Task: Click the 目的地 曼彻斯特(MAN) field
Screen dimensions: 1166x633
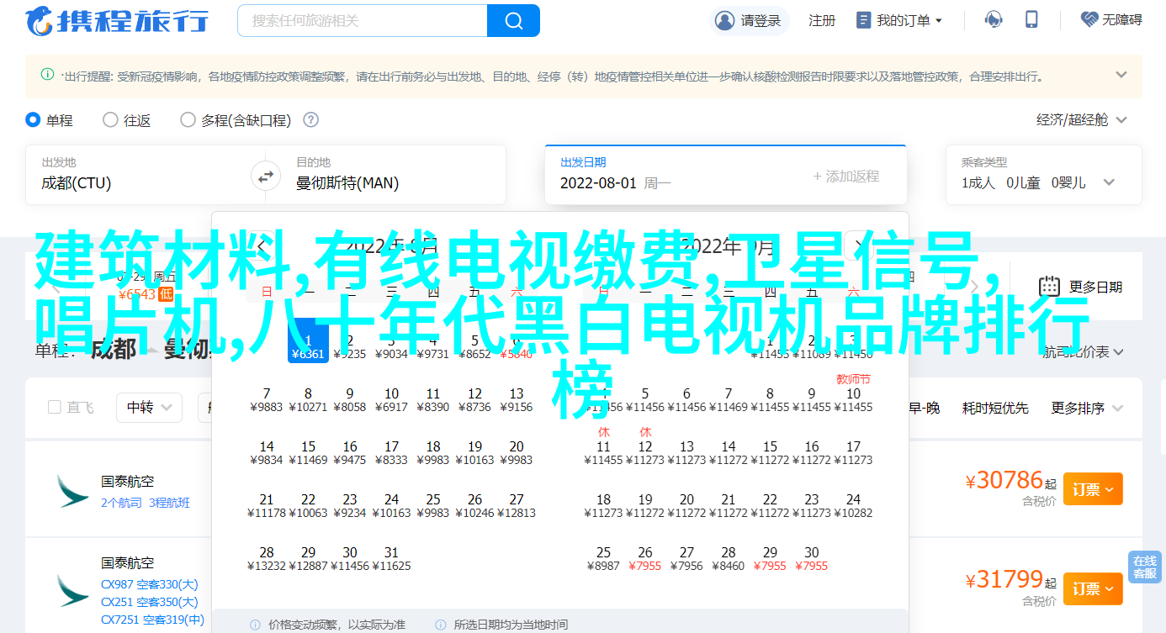Action: pos(392,175)
